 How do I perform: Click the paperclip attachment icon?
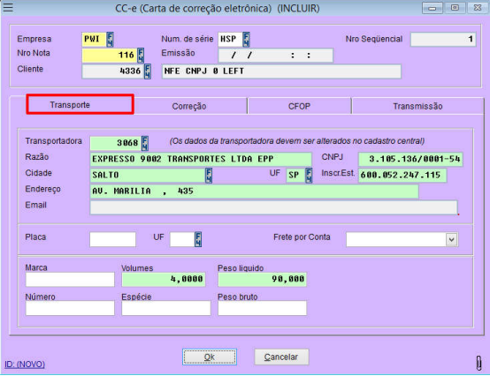pos(479,363)
